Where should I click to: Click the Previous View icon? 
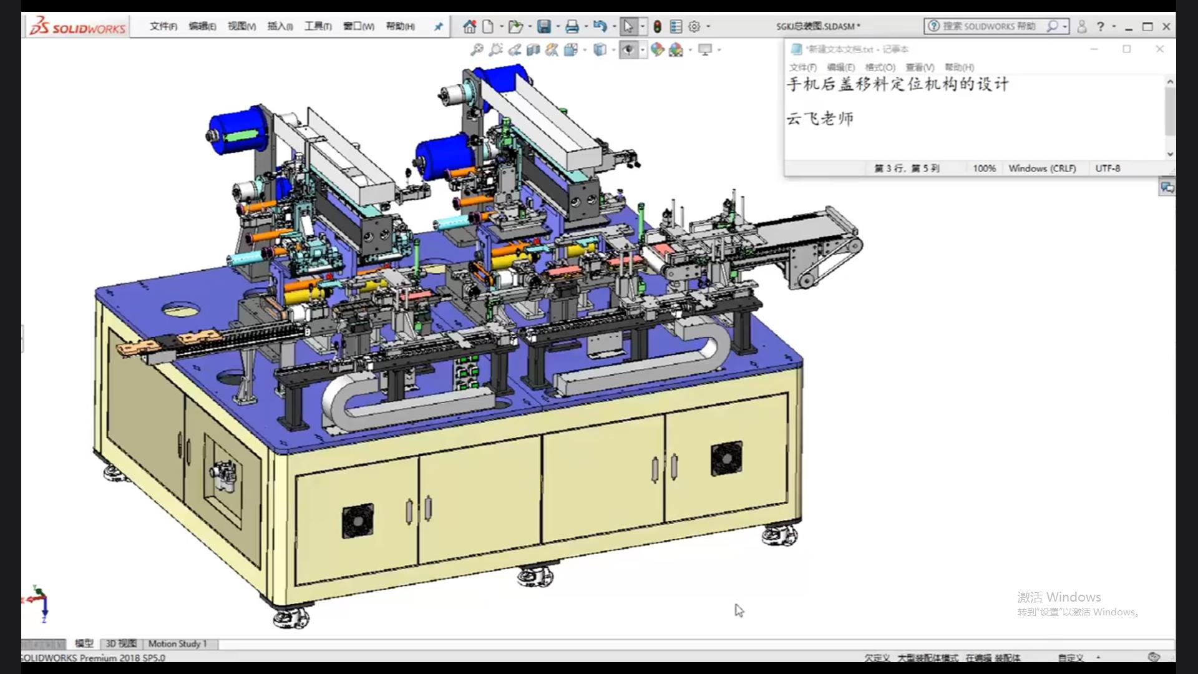(x=514, y=49)
